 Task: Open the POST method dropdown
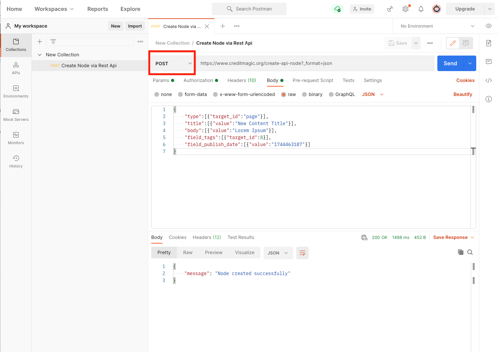click(x=172, y=63)
